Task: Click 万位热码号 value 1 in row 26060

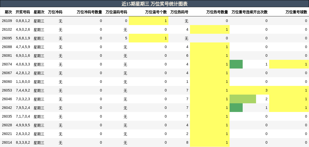Action: 187,82
